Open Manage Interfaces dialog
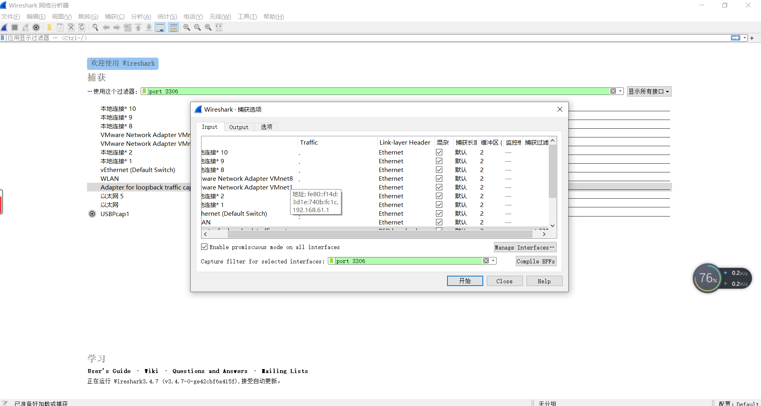Screen dimensions: 761x406 (x=525, y=247)
